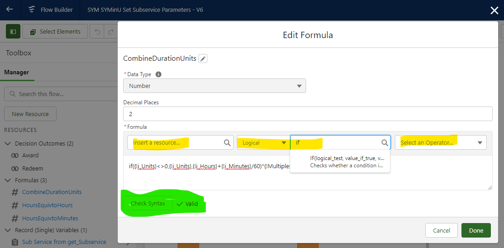
Task: Open Sub Service from get_Subservice
Action: (x=64, y=242)
